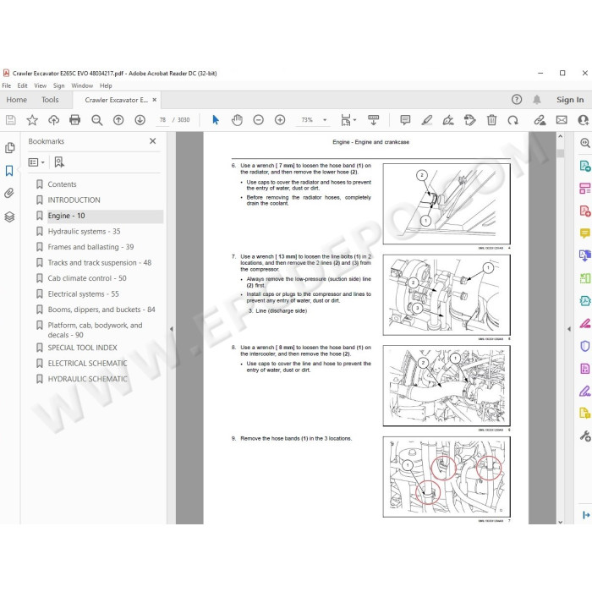The width and height of the screenshot is (592, 592).
Task: Open the File menu
Action: (x=7, y=85)
